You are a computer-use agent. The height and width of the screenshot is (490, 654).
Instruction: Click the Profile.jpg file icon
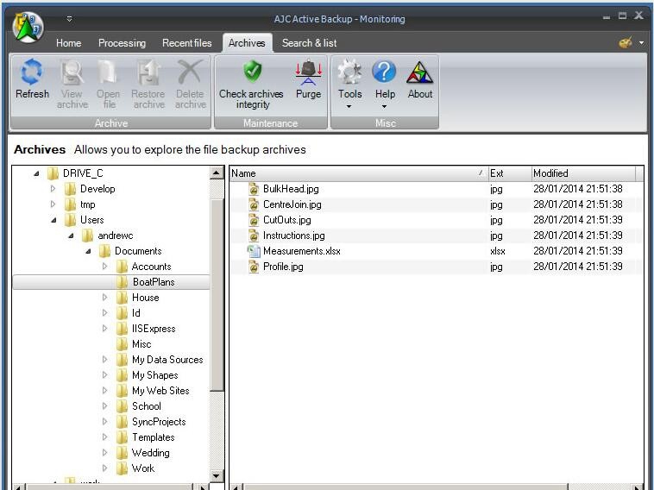pyautogui.click(x=253, y=267)
